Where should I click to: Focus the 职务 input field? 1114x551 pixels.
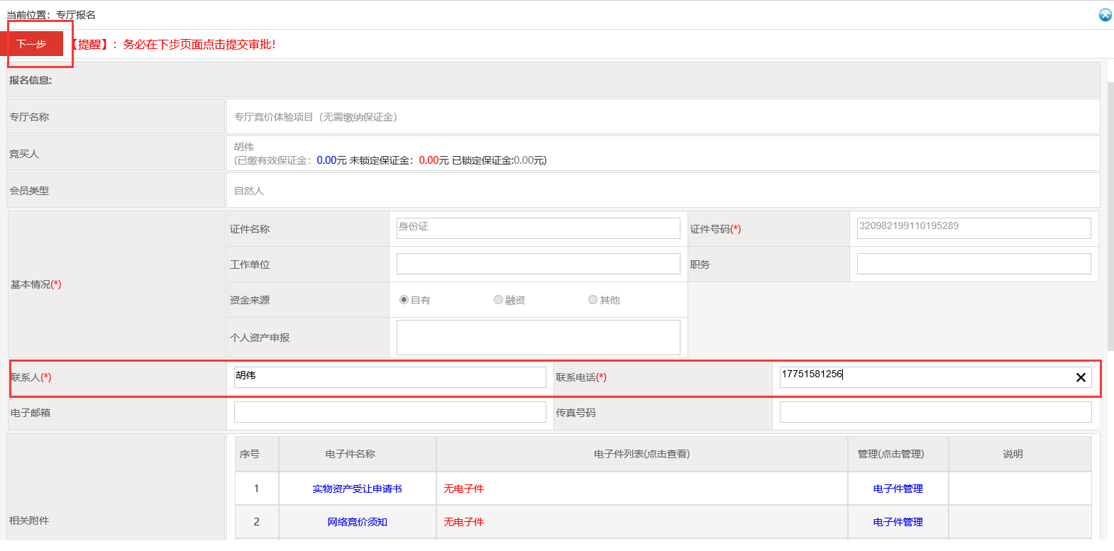(x=974, y=264)
